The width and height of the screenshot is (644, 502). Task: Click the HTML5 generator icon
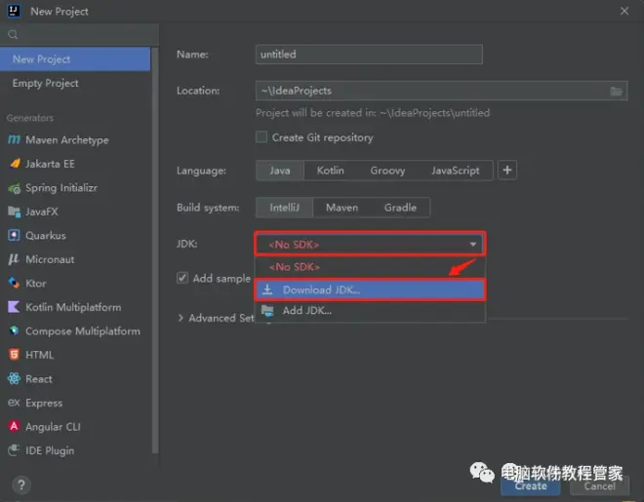[14, 355]
